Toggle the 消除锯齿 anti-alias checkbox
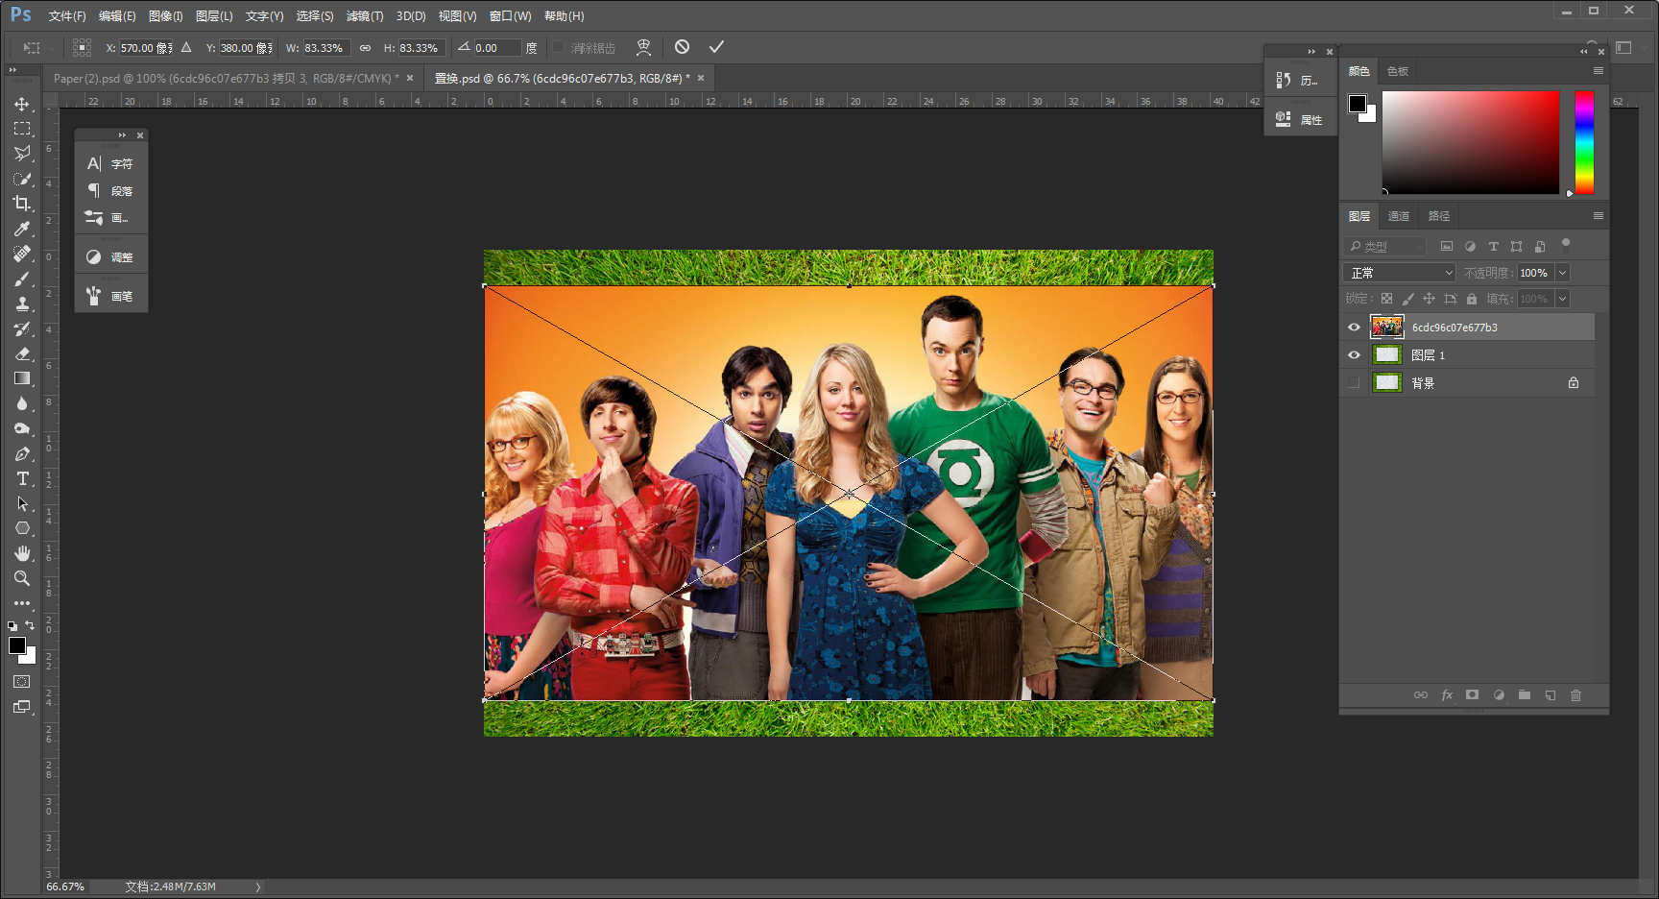 (x=558, y=48)
